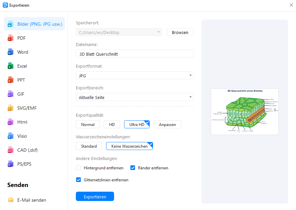The height and width of the screenshot is (210, 296).
Task: Open the Excel export format
Action: pyautogui.click(x=23, y=66)
